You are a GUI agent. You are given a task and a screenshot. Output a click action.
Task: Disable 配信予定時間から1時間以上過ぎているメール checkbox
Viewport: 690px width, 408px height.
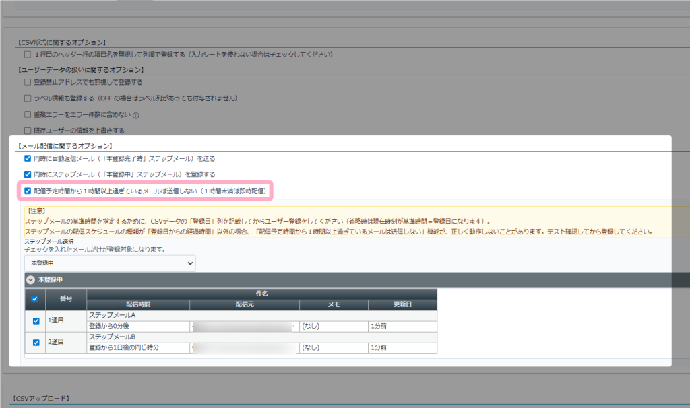pos(28,191)
